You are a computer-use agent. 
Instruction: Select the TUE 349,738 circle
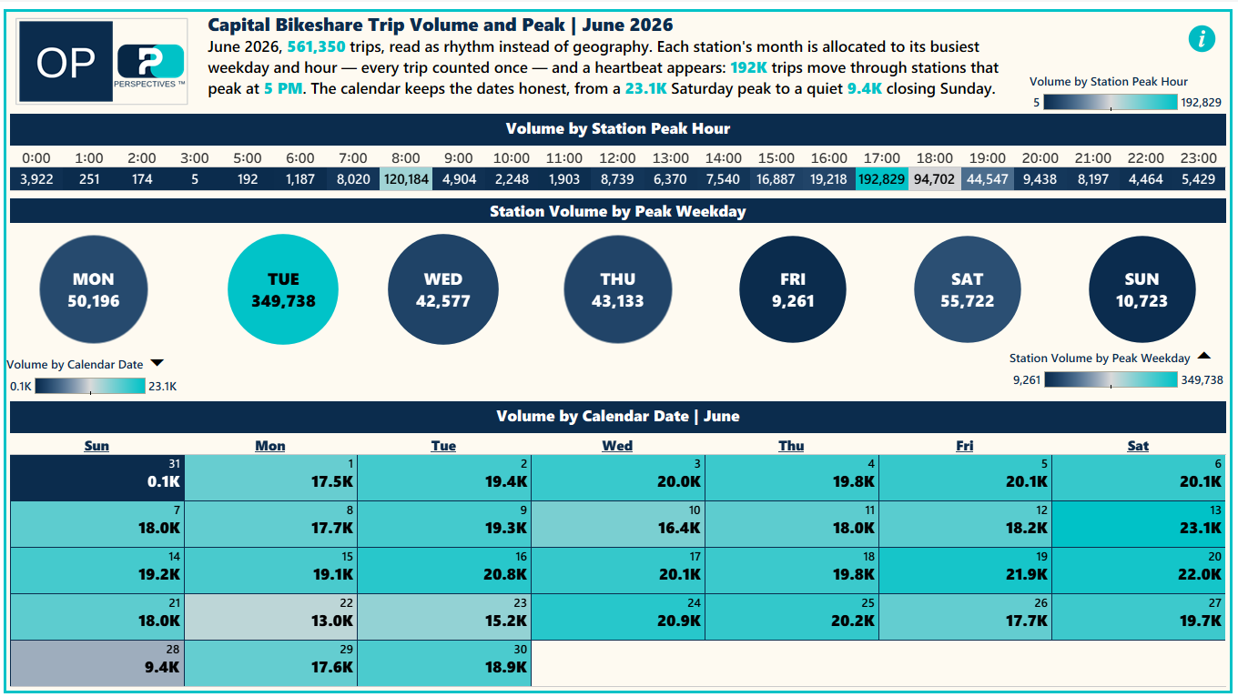[283, 289]
